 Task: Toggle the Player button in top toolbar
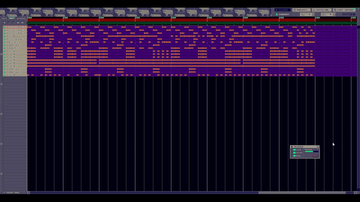(282, 10)
